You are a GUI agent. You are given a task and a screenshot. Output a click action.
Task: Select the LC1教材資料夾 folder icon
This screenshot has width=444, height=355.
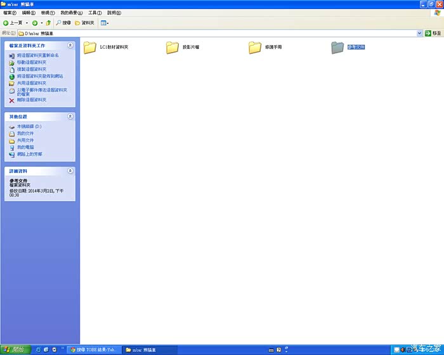pyautogui.click(x=89, y=48)
